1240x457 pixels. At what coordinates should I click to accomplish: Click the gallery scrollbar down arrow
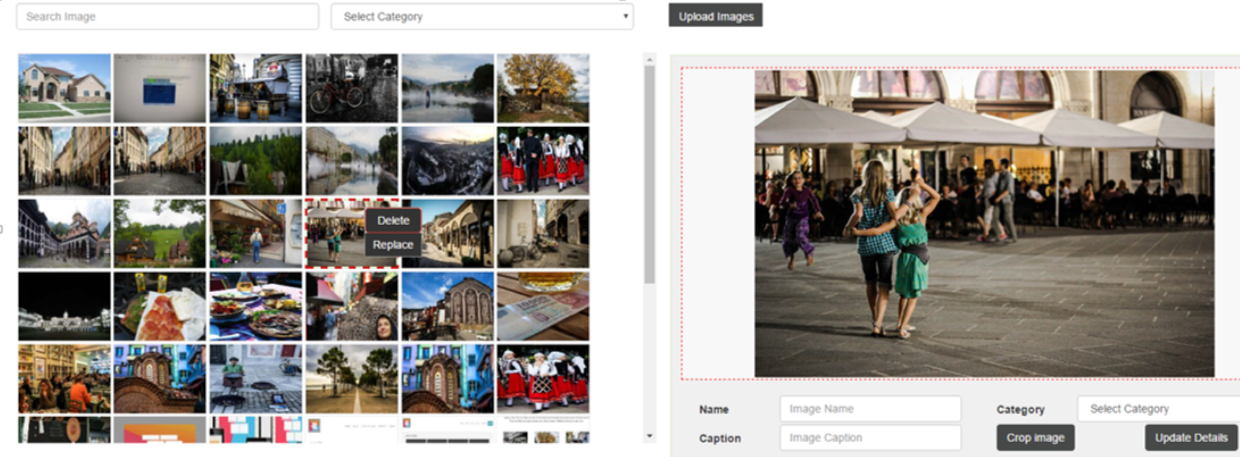pyautogui.click(x=649, y=437)
